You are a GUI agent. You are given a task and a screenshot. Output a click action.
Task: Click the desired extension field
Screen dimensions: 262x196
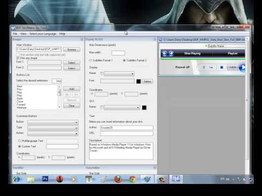(x=57, y=81)
